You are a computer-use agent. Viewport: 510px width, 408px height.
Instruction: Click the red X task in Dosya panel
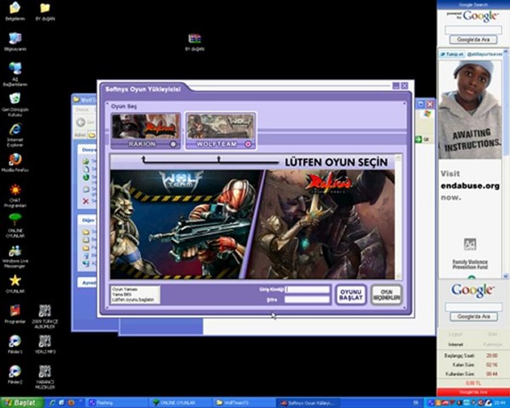[86, 201]
